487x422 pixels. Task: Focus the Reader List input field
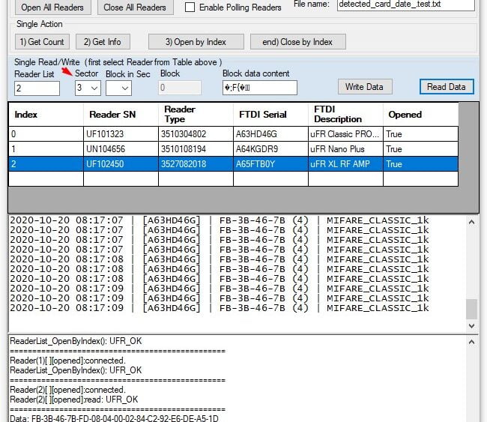point(37,88)
